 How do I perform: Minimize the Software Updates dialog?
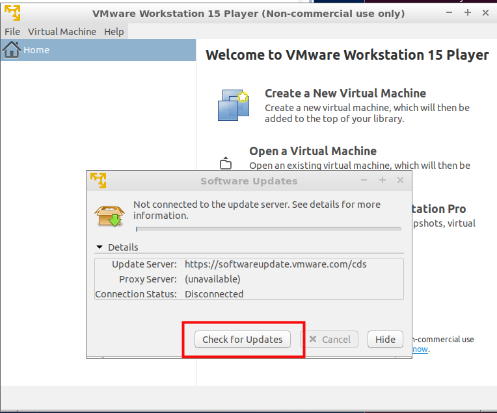[364, 181]
